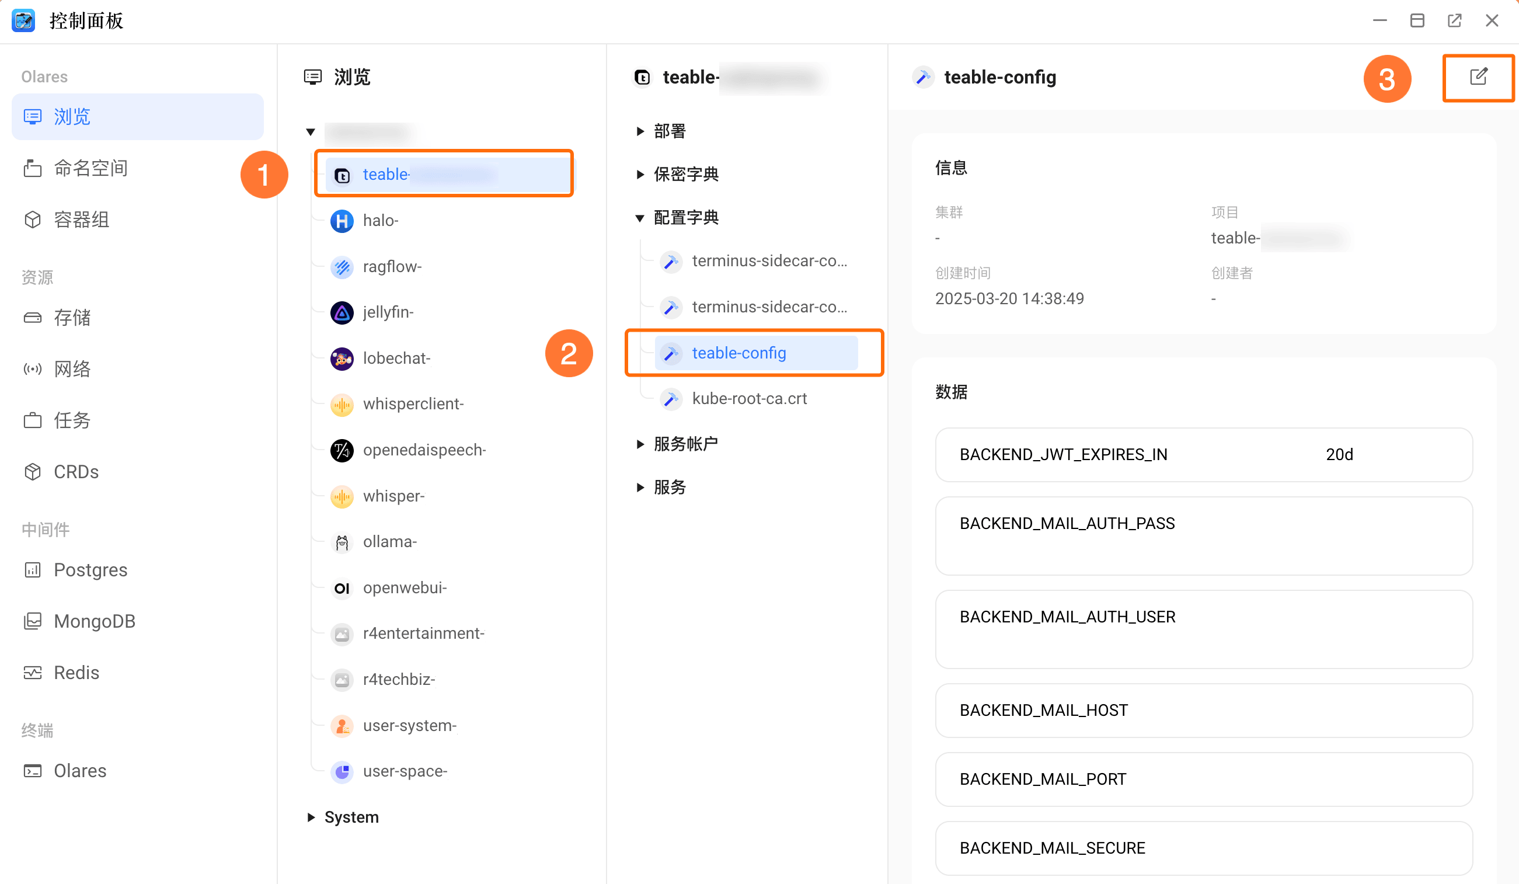Open the Olares terminal entry in sidebar

coord(79,770)
